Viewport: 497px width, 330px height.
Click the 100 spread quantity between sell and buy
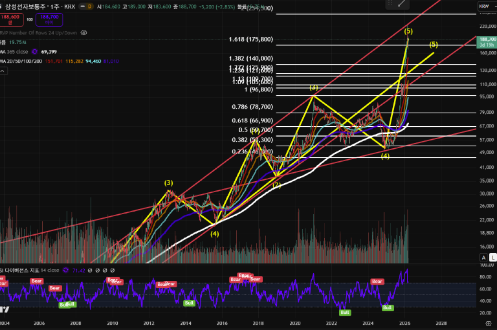point(30,19)
